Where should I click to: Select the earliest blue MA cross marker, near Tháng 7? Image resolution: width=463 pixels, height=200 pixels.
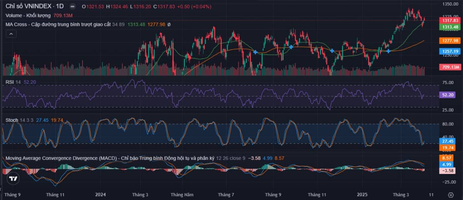pyautogui.click(x=255, y=52)
